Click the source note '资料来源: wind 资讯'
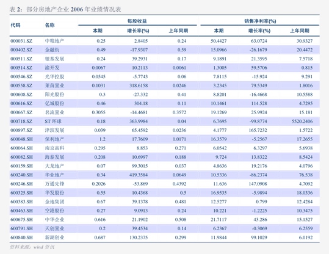This screenshot has width=329, height=254. coord(32,247)
